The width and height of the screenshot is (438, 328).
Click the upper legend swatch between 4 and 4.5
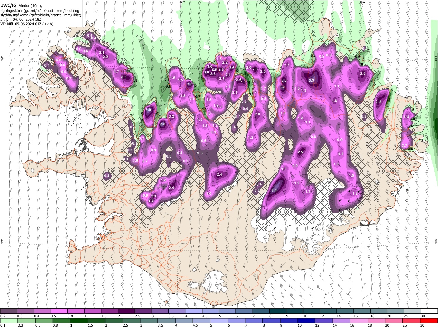[x=193, y=311]
